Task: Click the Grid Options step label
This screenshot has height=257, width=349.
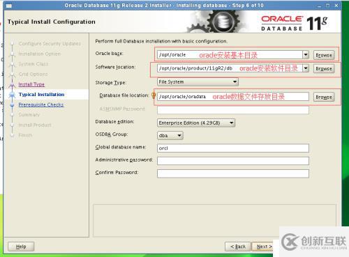Action: (x=33, y=75)
